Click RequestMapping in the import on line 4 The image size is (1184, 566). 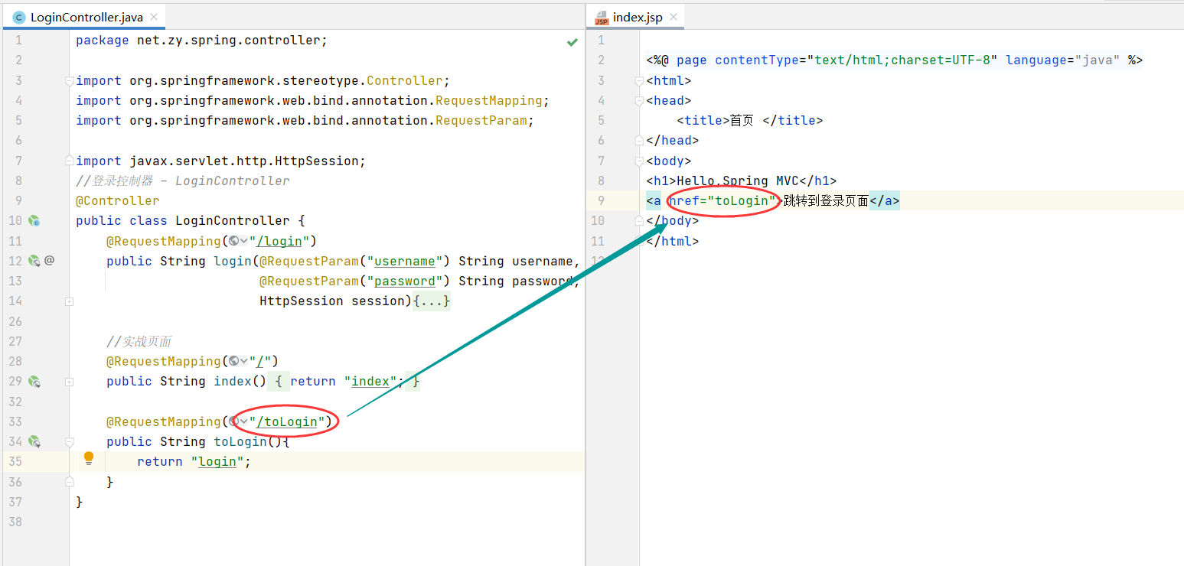pyautogui.click(x=489, y=100)
